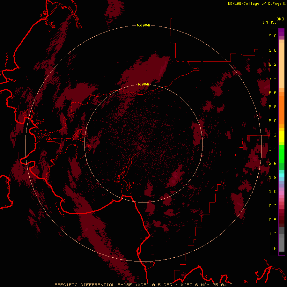This screenshot has width=287, height=287.
Task: Pick the bright green color bar segment
Action: click(282, 154)
